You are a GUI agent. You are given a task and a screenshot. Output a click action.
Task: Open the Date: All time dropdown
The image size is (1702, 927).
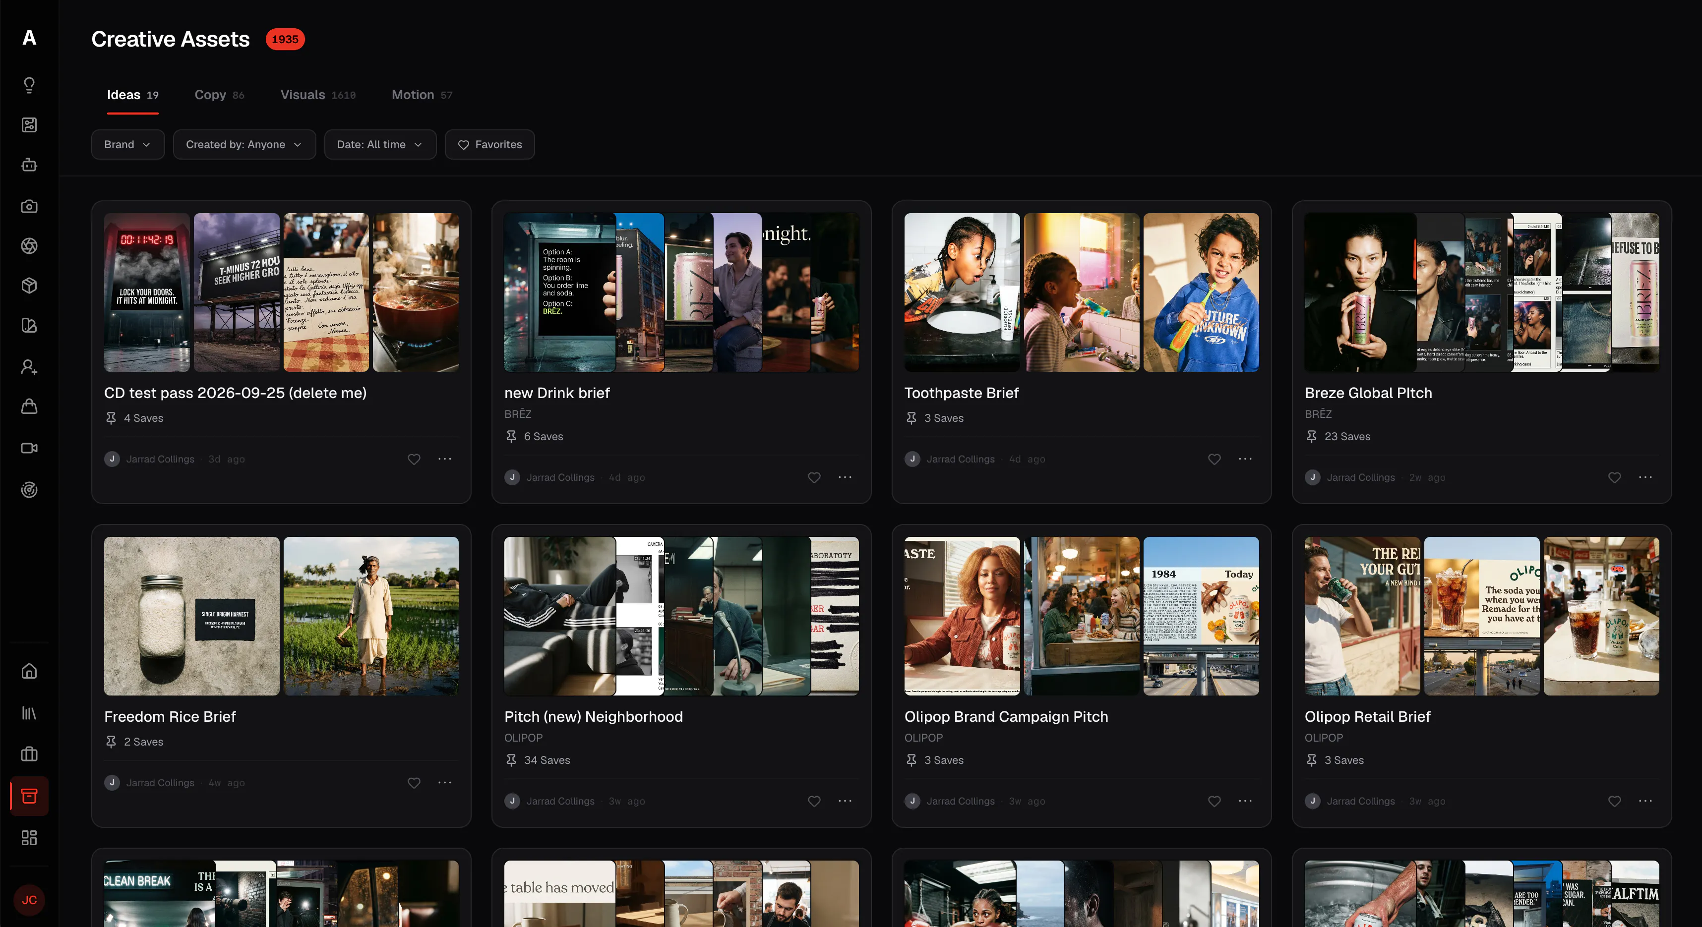[x=380, y=145]
